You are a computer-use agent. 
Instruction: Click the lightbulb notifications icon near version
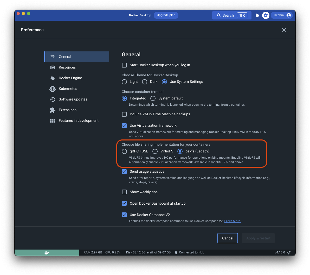289,252
